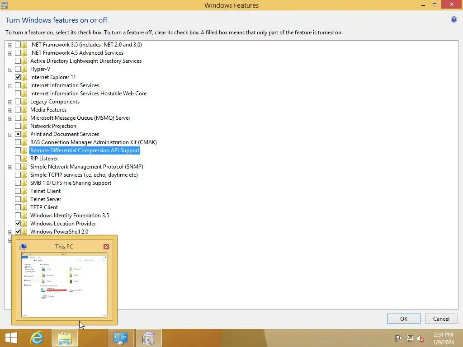Disable Windows PowerShell 2.0 checkbox
463x347 pixels.
click(x=18, y=232)
